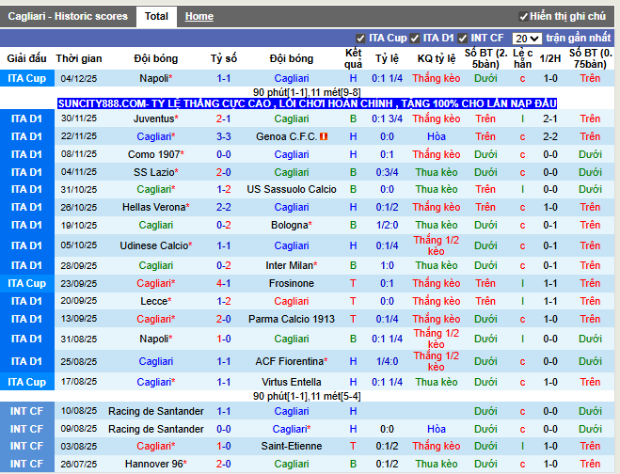Screen dimensions: 620x474
Task: Click the ITA Cup label for 04/12/25
Action: pyautogui.click(x=27, y=78)
